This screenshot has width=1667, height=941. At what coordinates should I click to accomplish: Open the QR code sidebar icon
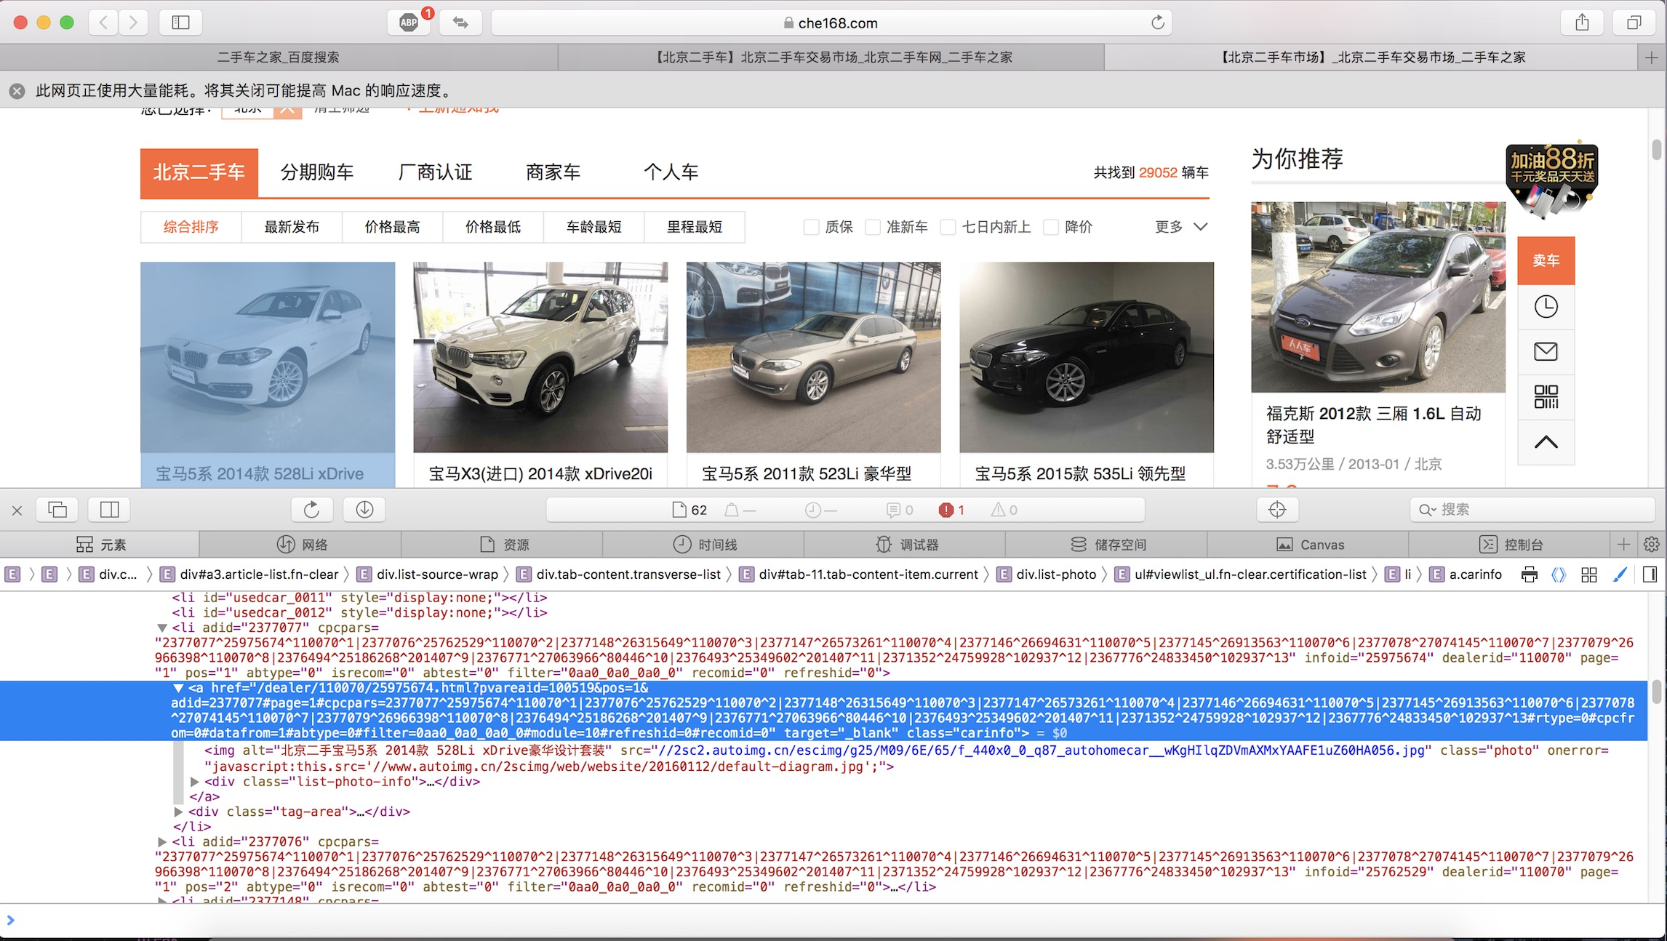pyautogui.click(x=1546, y=397)
